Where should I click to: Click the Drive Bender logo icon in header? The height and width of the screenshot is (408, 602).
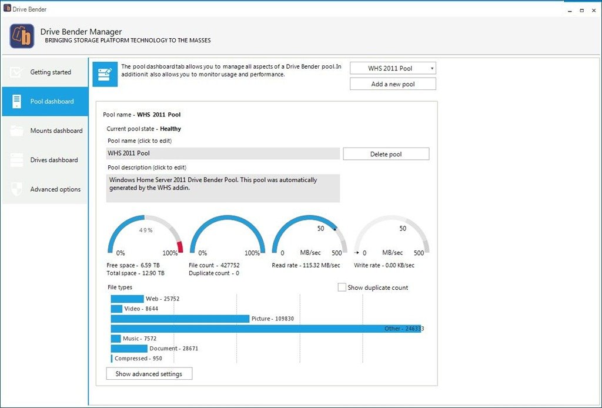tap(22, 36)
